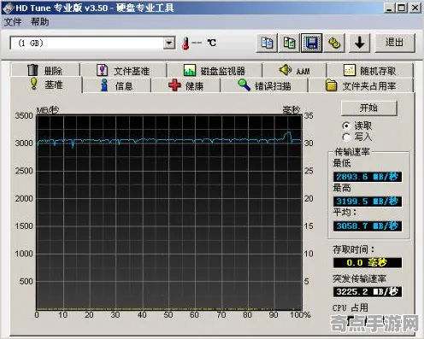The width and height of the screenshot is (424, 339).
Task: Click the copy screenshot to clipboard icon
Action: (289, 43)
